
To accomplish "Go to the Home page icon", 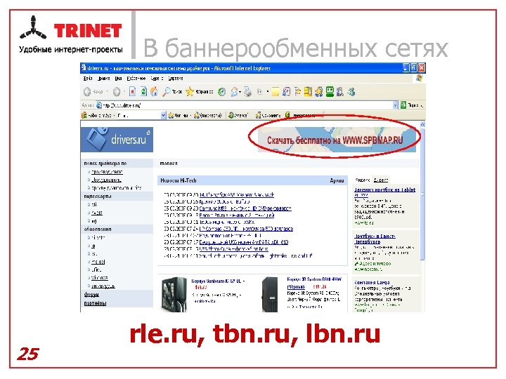I will point(154,92).
